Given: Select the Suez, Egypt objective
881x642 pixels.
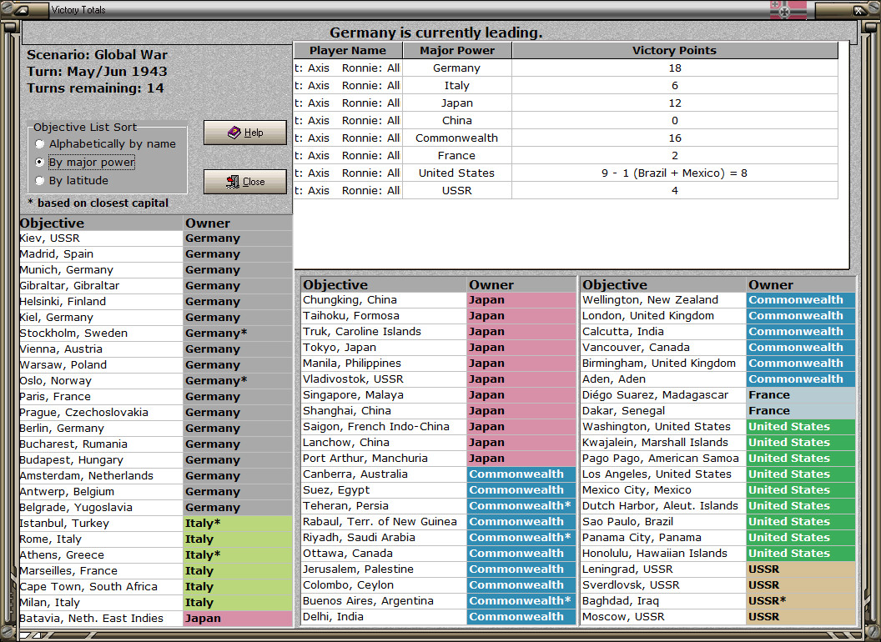Looking at the screenshot, I should [x=384, y=489].
